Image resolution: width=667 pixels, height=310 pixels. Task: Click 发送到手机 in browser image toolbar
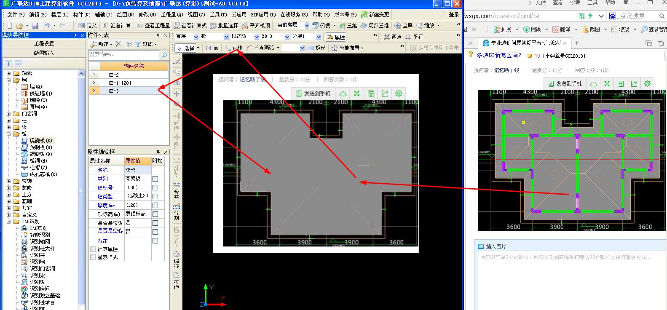click(x=564, y=83)
